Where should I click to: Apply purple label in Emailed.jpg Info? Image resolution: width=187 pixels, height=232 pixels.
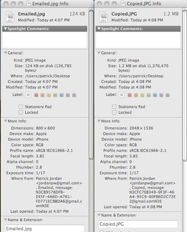point(68,95)
